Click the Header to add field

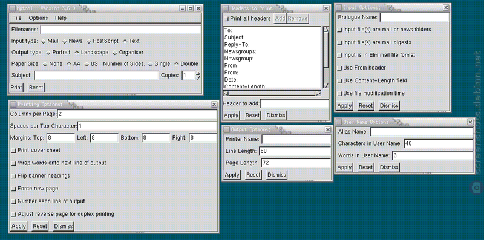295,103
